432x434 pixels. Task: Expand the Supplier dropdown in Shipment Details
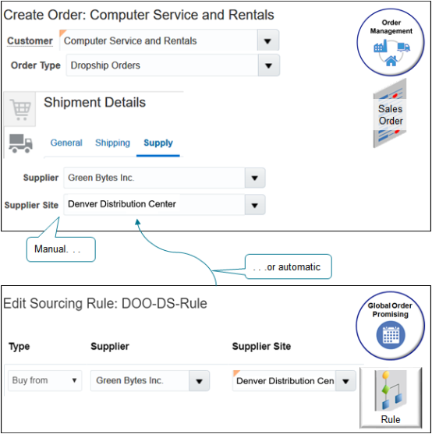pos(255,178)
